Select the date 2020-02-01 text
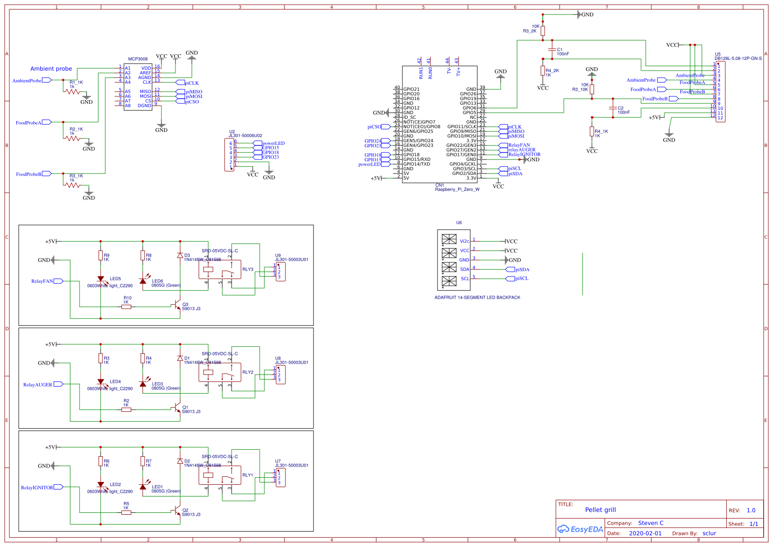The height and width of the screenshot is (547, 773). pos(646,533)
